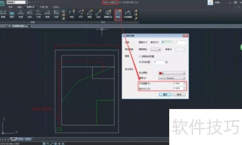Click the last status bar icon on the right
The image size is (242, 145).
point(63,144)
